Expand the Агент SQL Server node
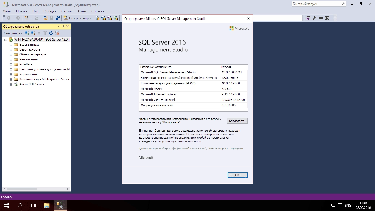 (11, 84)
